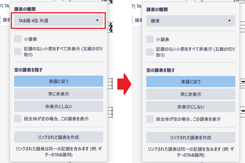Select 楽器に従う in the TAB譜 panel

(x=58, y=81)
